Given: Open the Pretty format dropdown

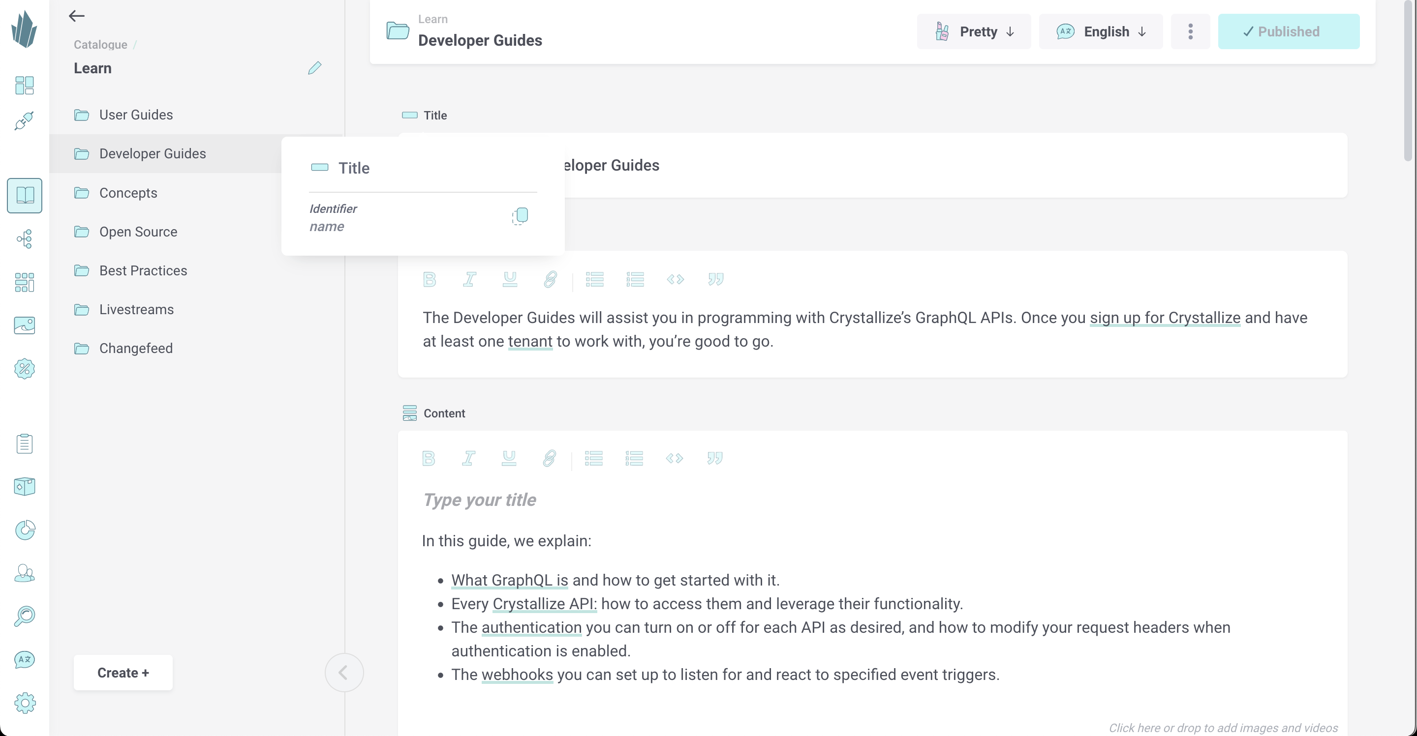Looking at the screenshot, I should pyautogui.click(x=973, y=31).
